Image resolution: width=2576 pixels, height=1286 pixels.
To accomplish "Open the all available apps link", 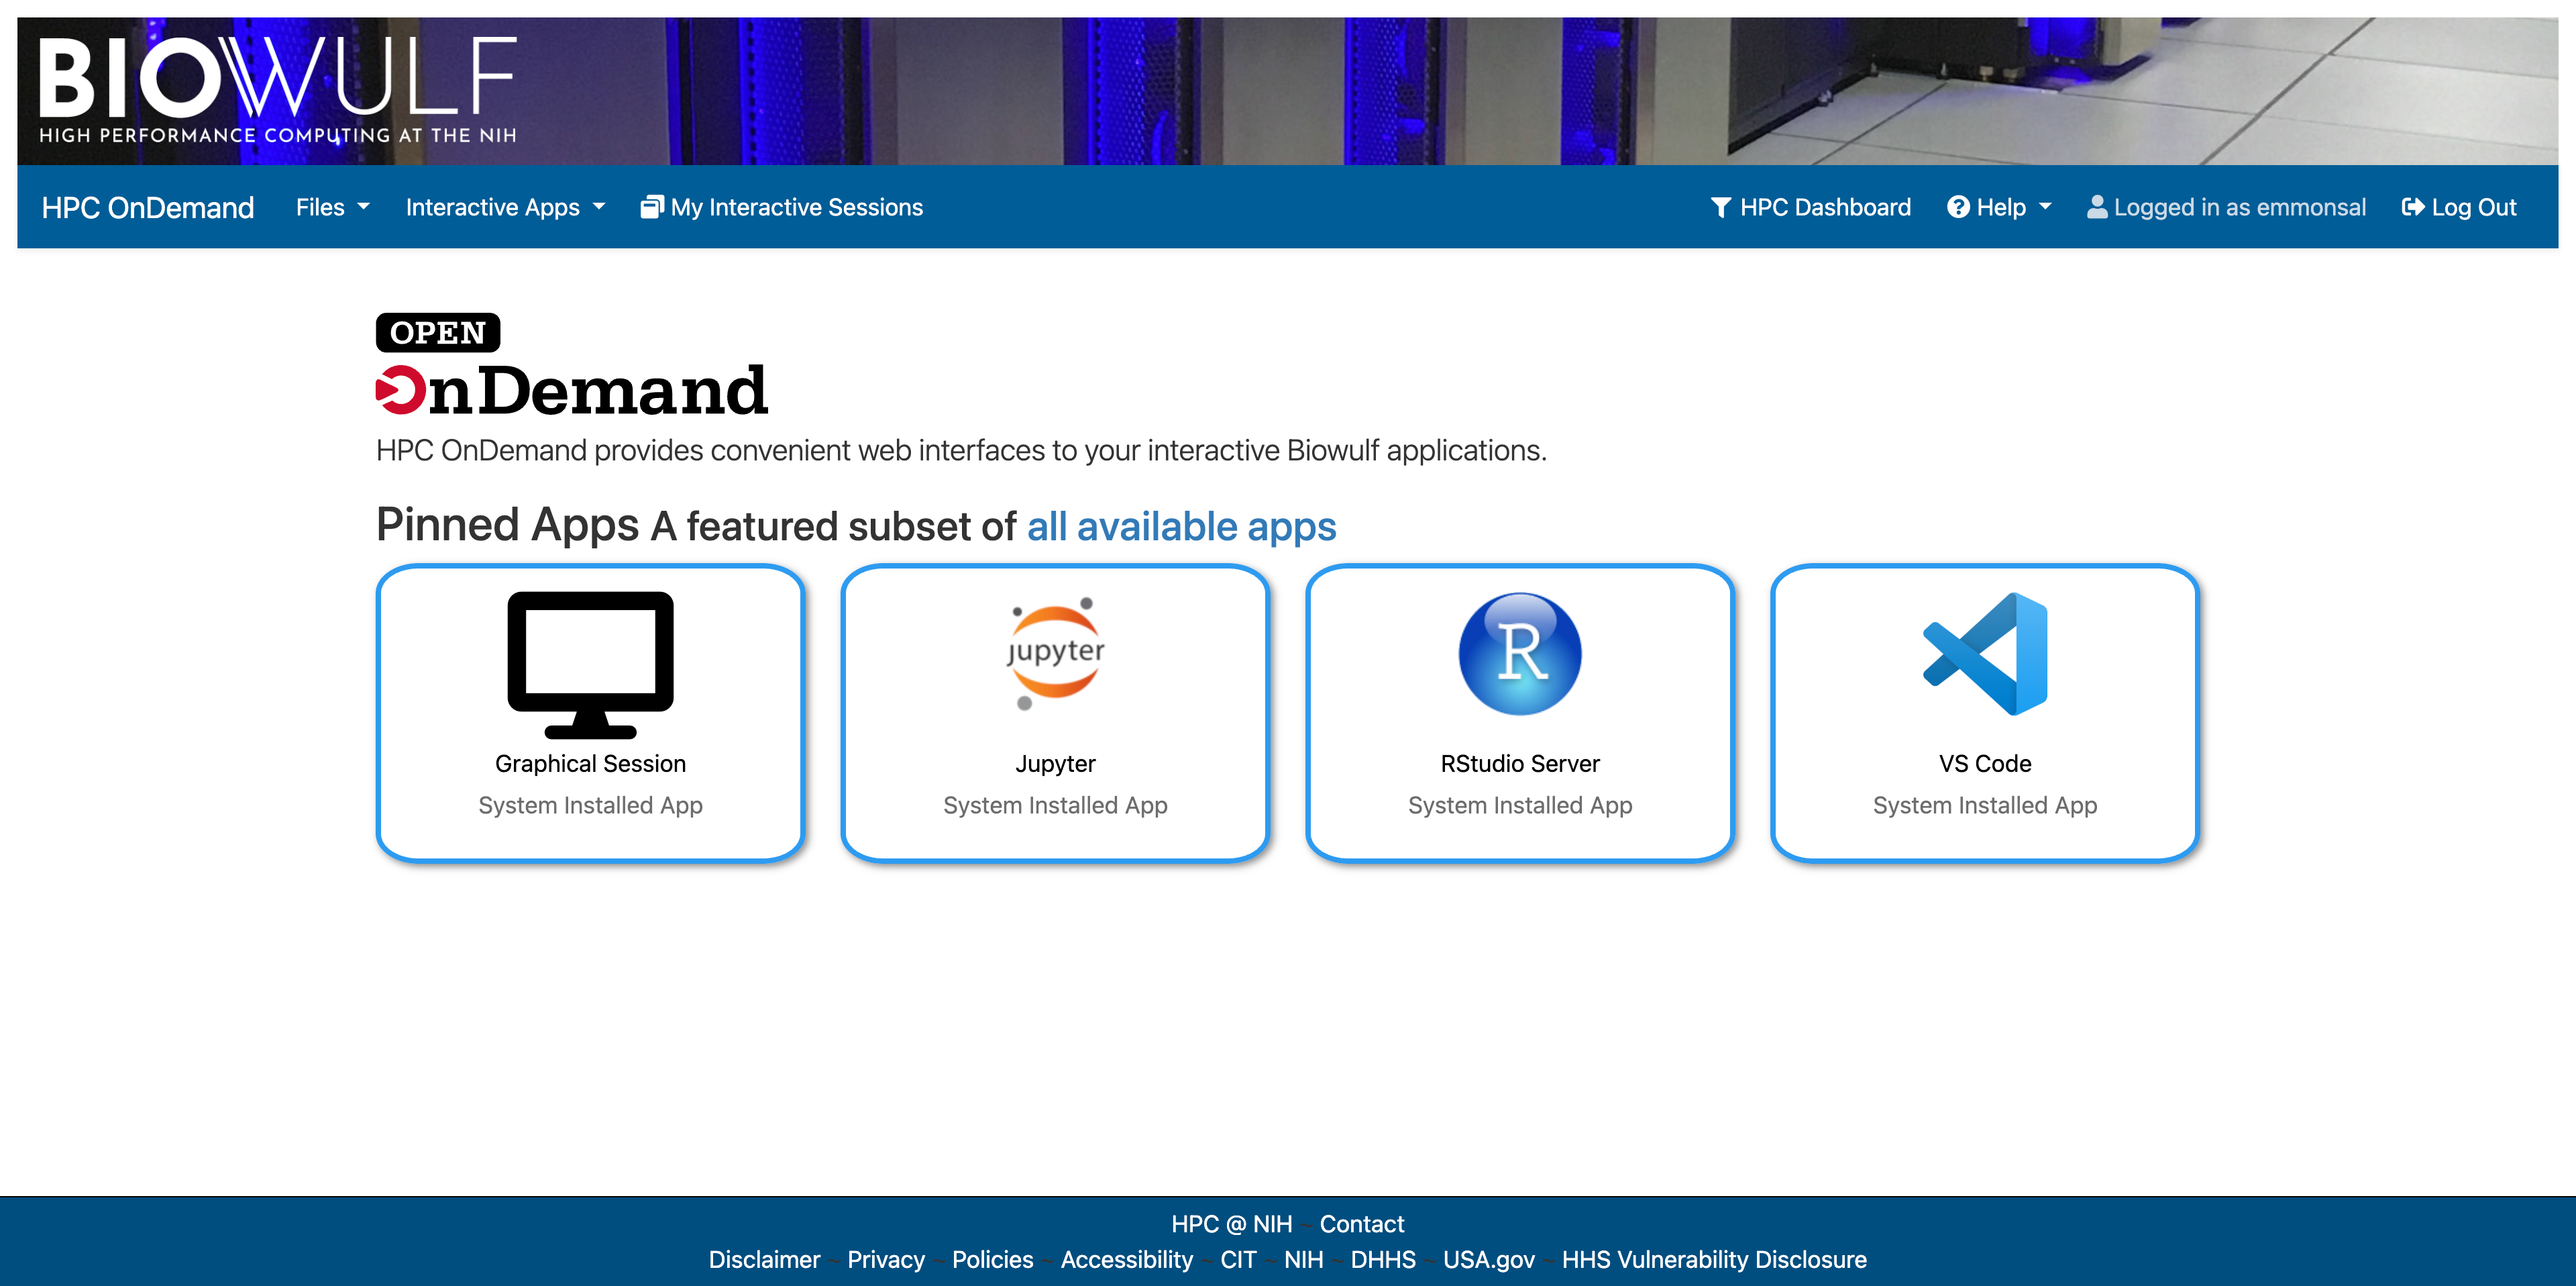I will (x=1181, y=526).
